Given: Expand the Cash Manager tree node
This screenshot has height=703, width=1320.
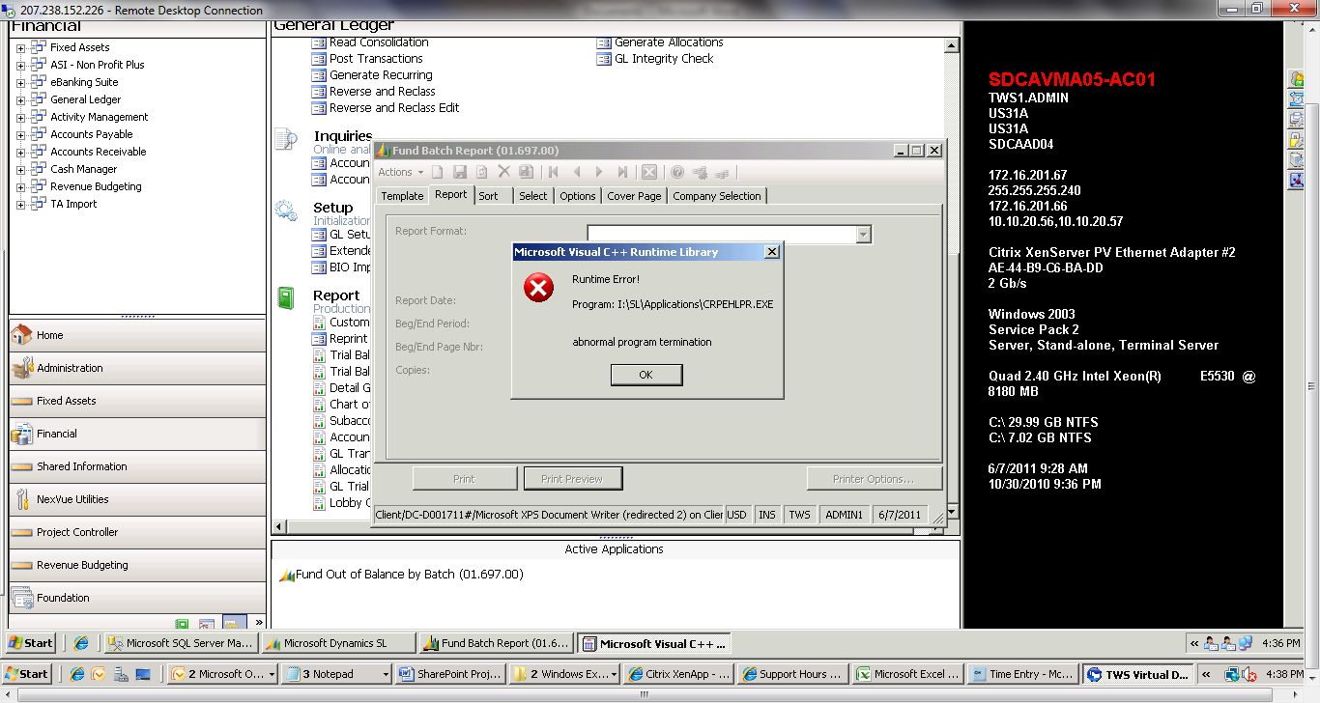Looking at the screenshot, I should pyautogui.click(x=20, y=169).
